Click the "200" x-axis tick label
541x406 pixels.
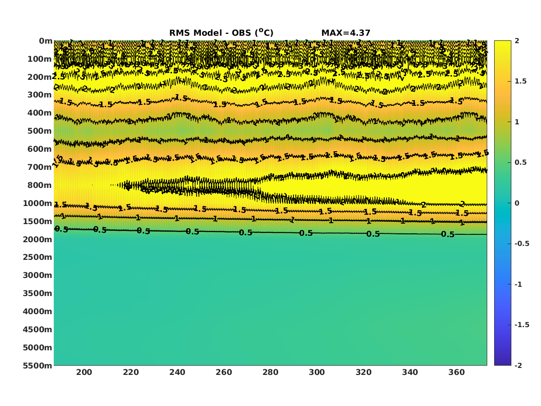[x=84, y=373]
